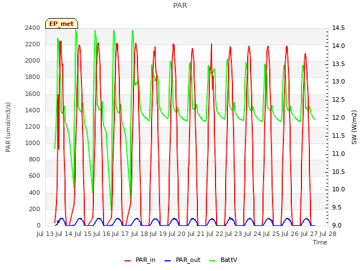362x271 pixels.
Task: Click the Jul 17 x-axis tick label
Action: 120,234
